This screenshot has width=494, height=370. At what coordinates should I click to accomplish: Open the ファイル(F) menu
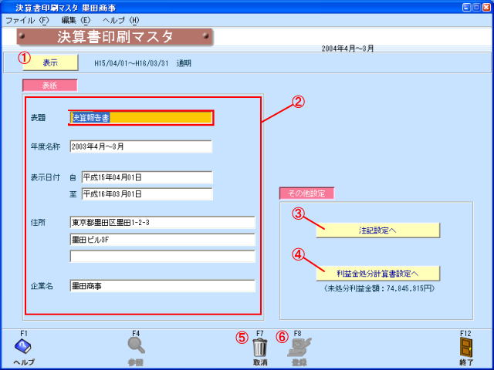[26, 20]
